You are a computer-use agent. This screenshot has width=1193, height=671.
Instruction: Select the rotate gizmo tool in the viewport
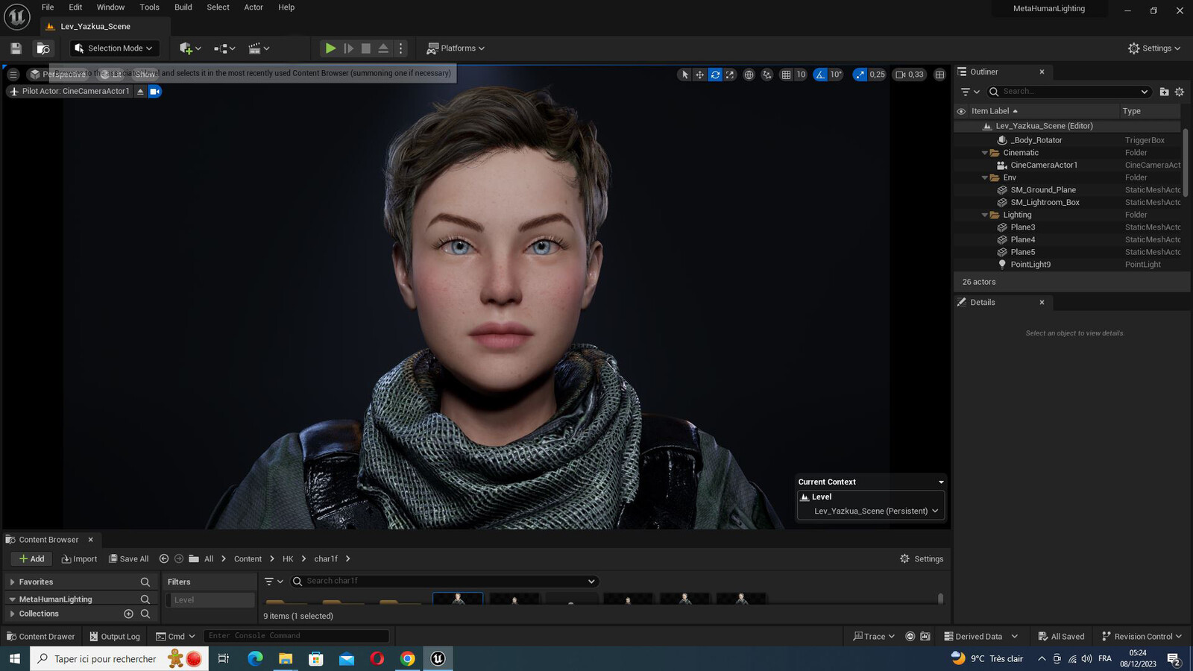click(x=715, y=75)
